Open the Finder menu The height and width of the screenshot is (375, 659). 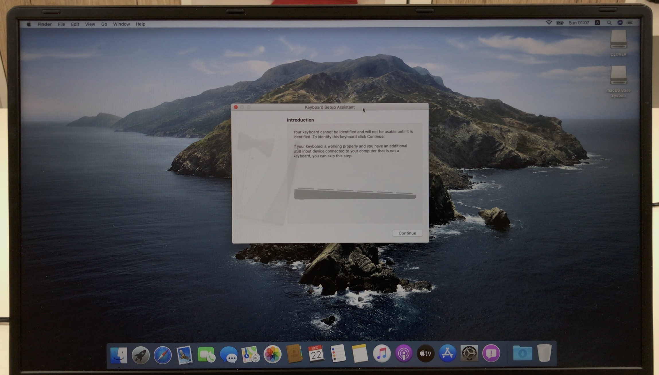pyautogui.click(x=44, y=24)
